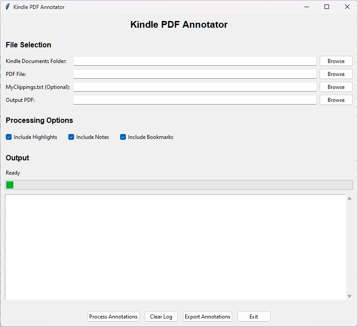The height and width of the screenshot is (327, 358).
Task: Exit the application via Exit button
Action: coord(254,316)
